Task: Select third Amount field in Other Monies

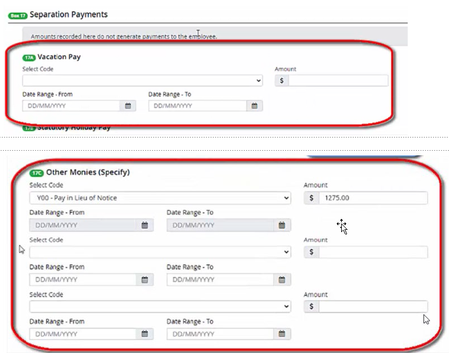Action: tap(372, 307)
